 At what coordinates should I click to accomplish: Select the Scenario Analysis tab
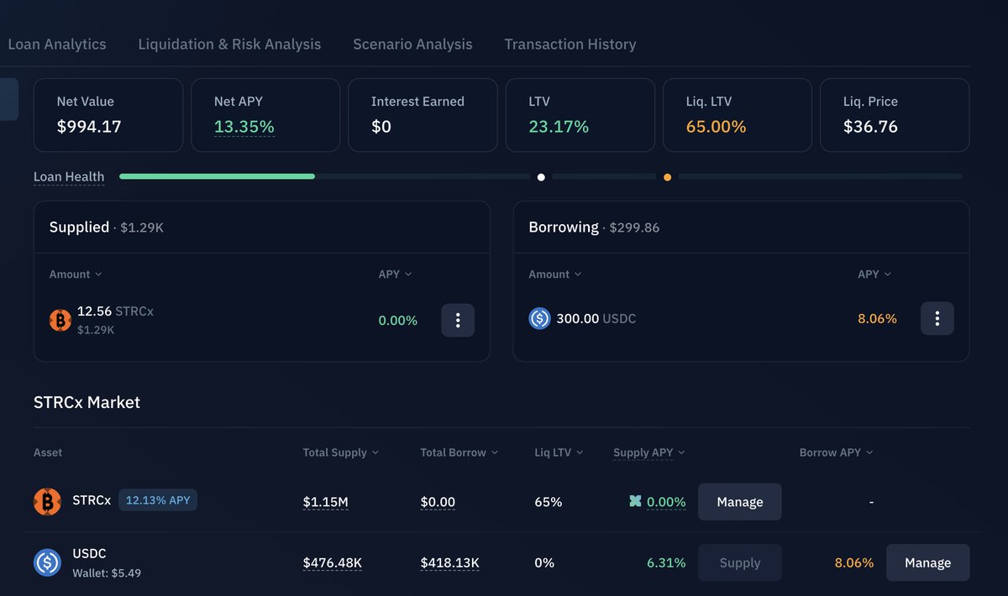pyautogui.click(x=412, y=44)
